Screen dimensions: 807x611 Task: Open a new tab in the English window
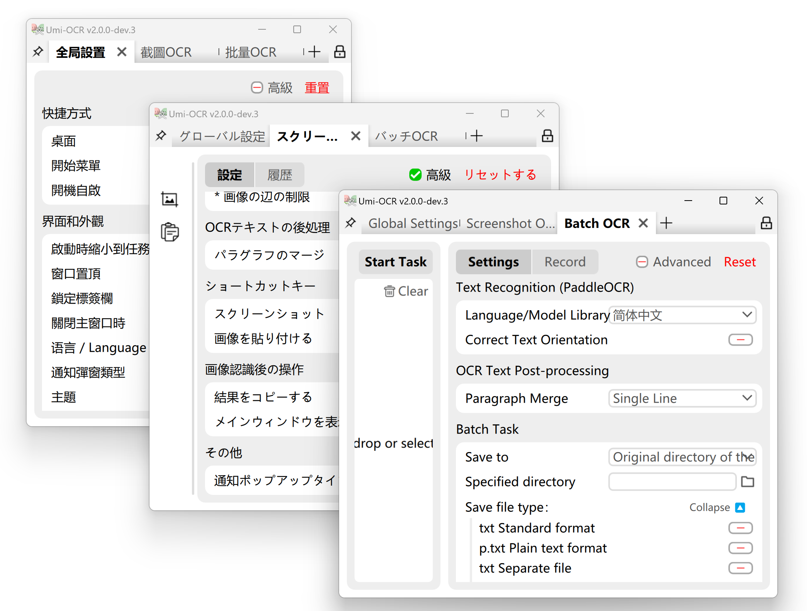666,223
